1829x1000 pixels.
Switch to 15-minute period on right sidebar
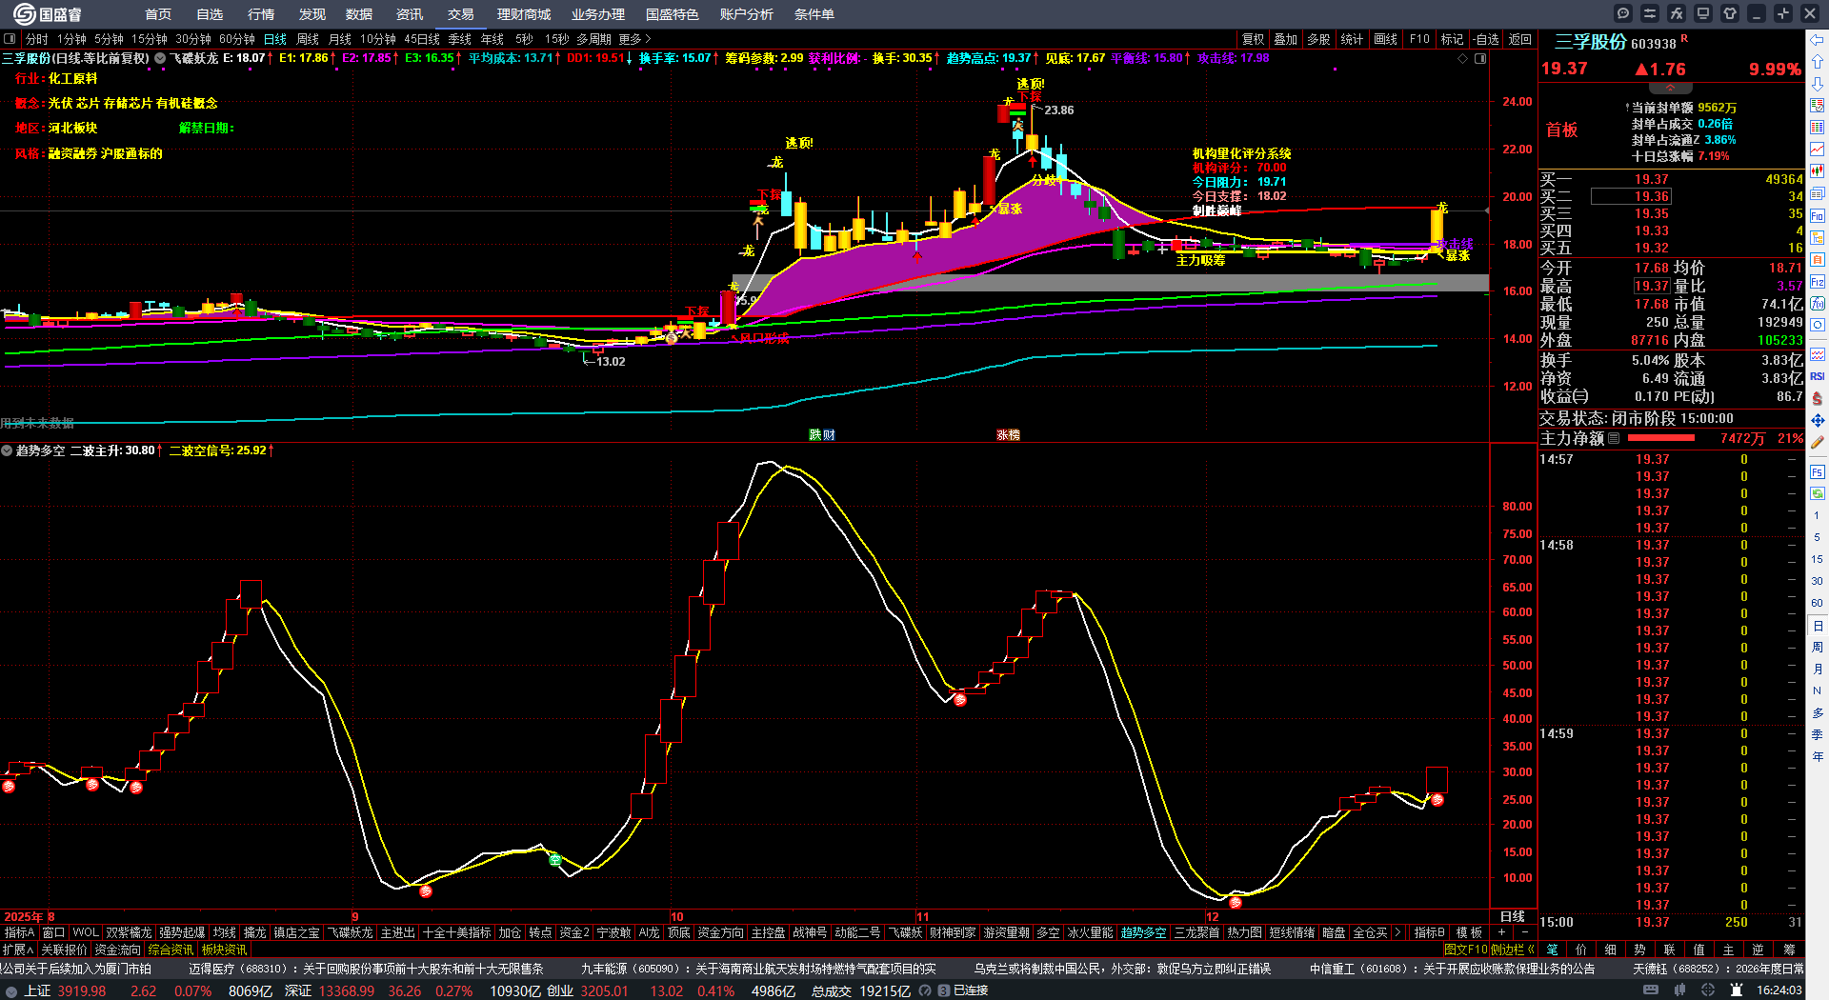pos(1818,559)
